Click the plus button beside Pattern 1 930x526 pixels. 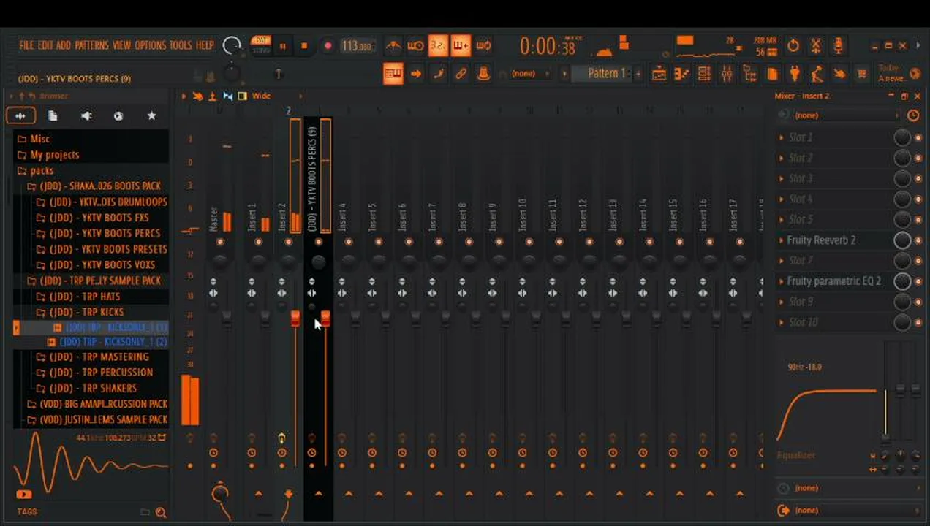click(638, 74)
